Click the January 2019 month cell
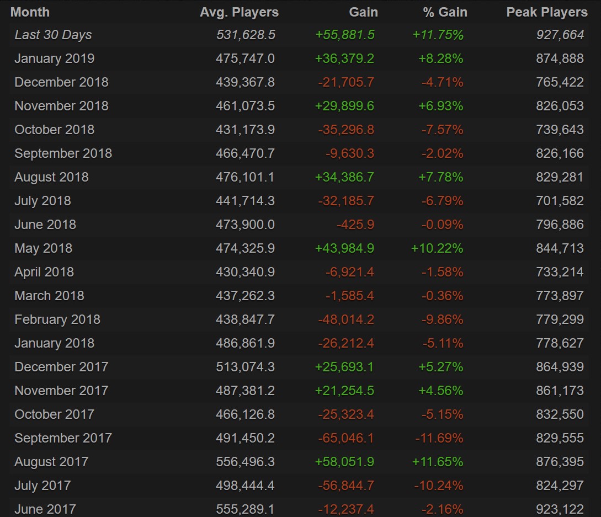 (54, 58)
